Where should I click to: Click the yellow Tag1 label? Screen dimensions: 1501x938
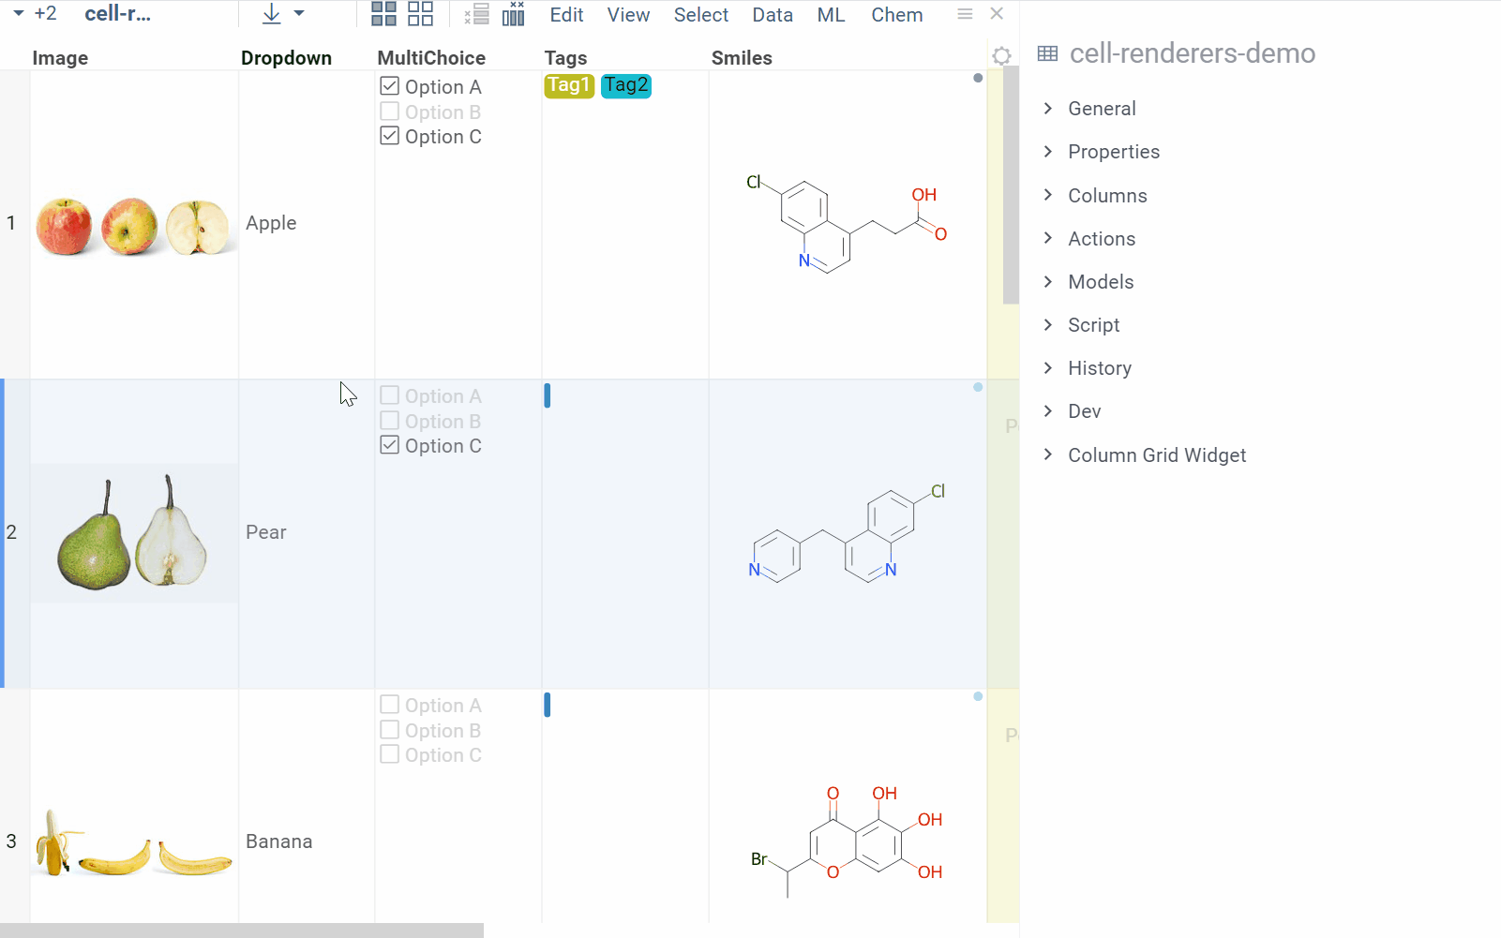[x=569, y=85]
